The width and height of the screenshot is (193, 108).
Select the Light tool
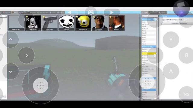(149, 64)
